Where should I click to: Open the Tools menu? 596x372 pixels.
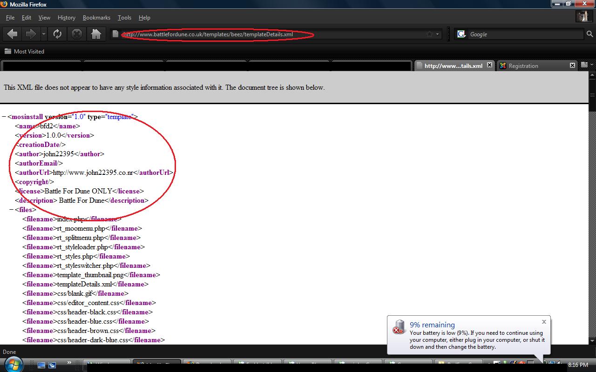(x=124, y=18)
